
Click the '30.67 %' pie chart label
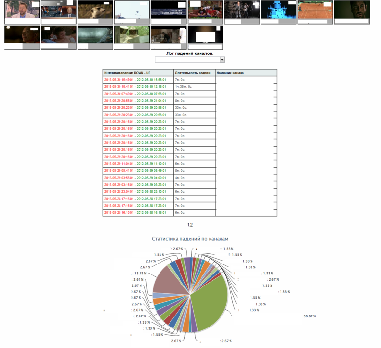310,316
